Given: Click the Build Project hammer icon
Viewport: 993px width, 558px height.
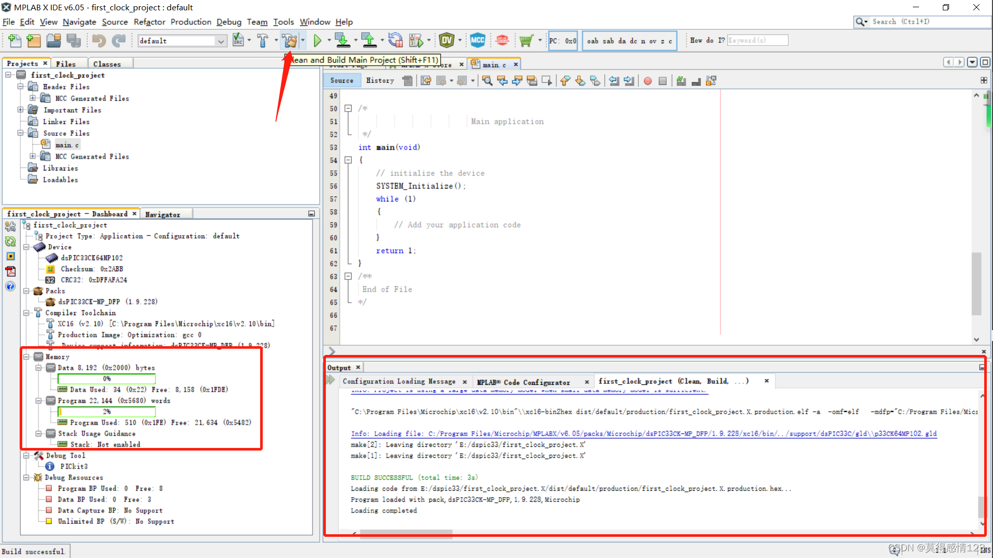Looking at the screenshot, I should coord(263,40).
